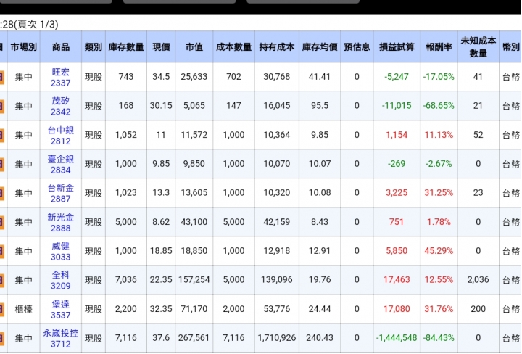The height and width of the screenshot is (354, 522).
Task: Select the 17,080 profit value for 堡達
Action: coord(397,309)
